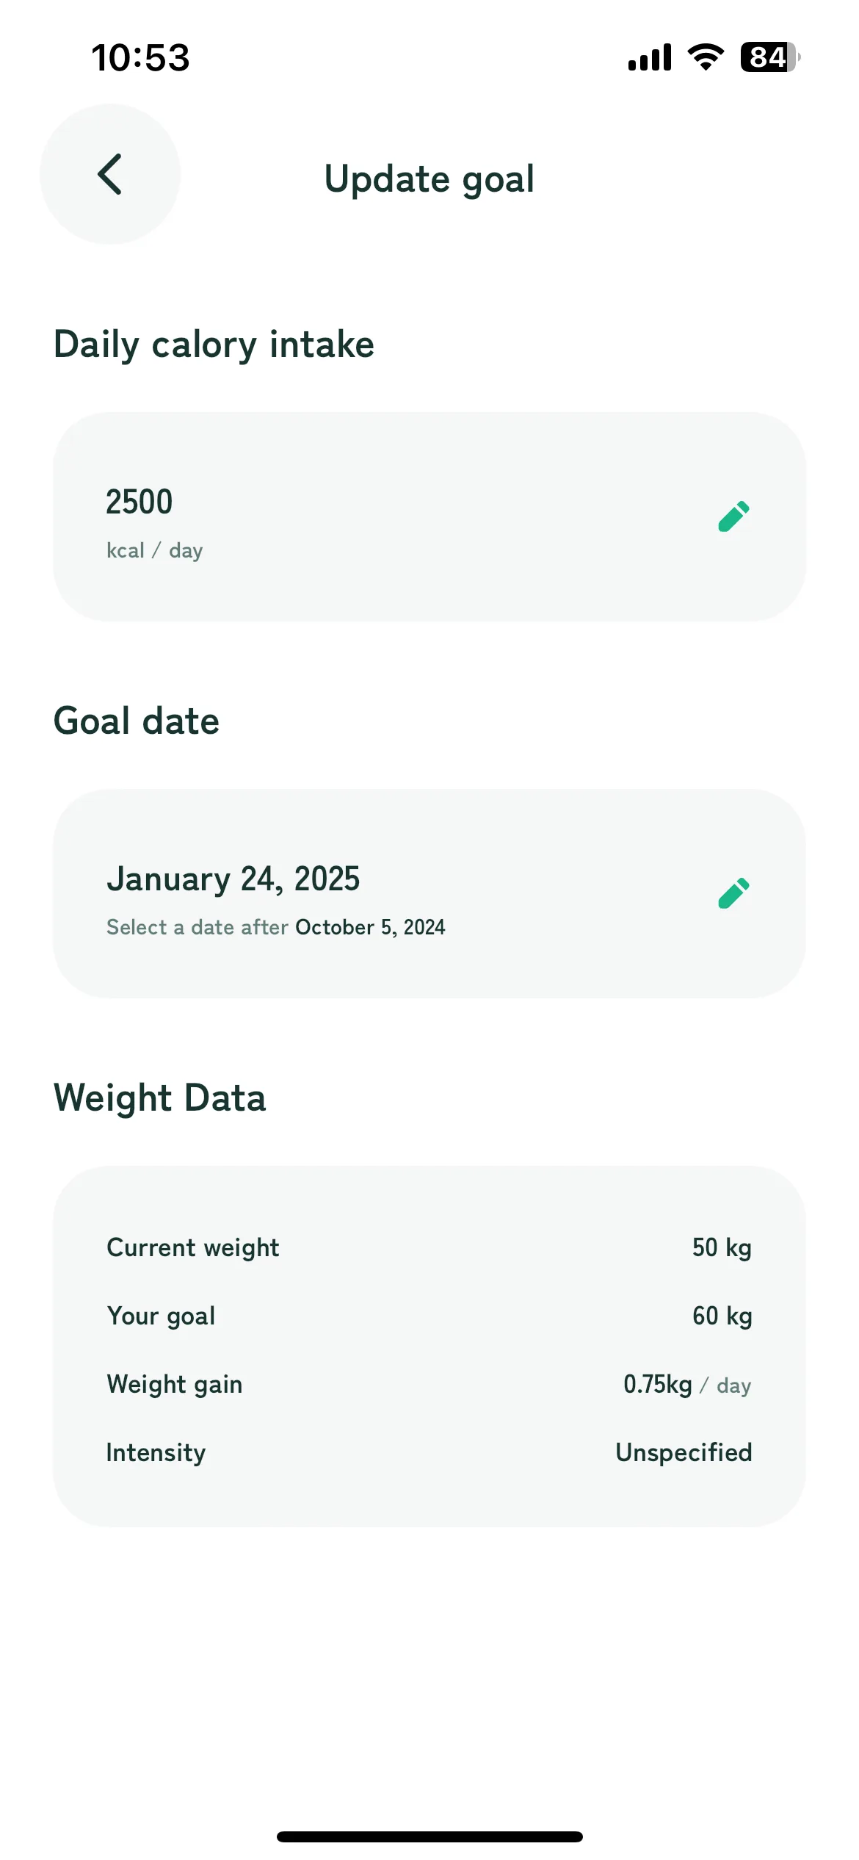Tap the Update goal title

click(429, 179)
